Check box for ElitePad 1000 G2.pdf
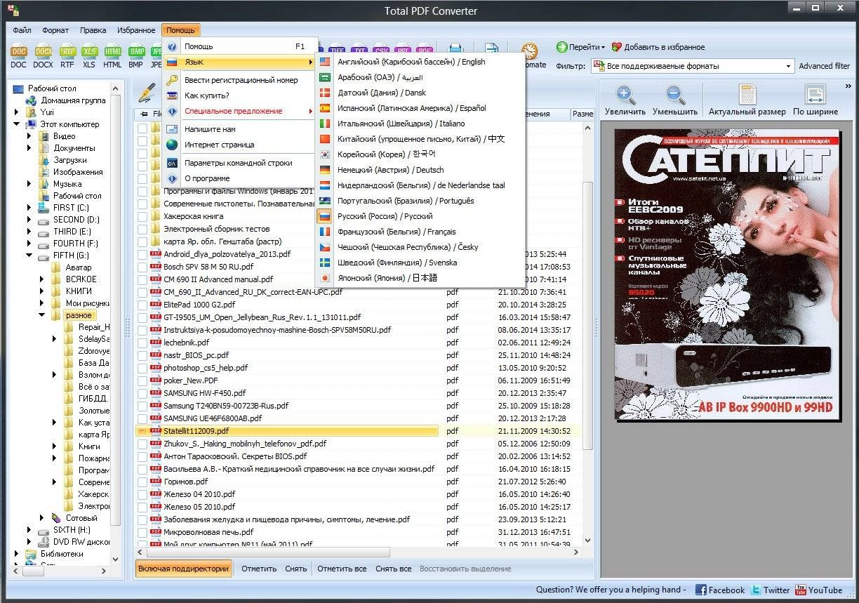 (142, 305)
